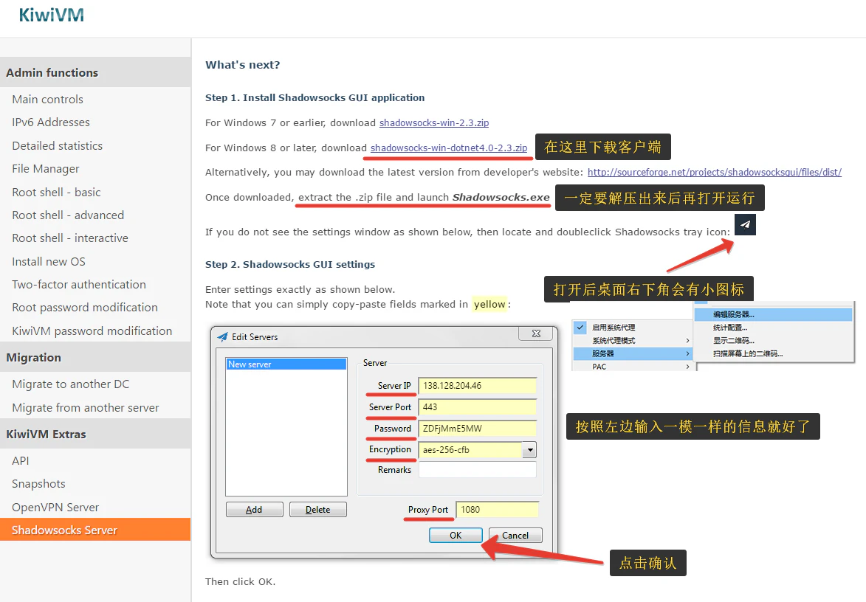
Task: Open File Manager
Action: click(x=46, y=169)
